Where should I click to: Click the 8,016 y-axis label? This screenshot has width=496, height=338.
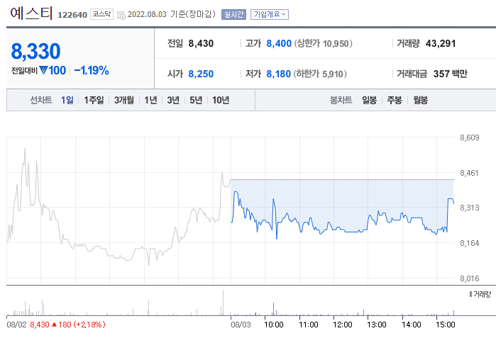tap(470, 278)
